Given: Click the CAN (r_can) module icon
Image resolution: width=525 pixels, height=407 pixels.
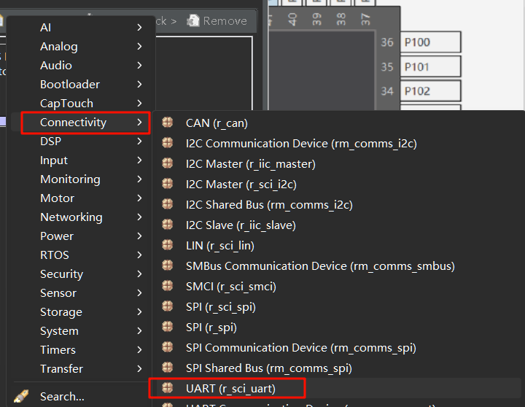Looking at the screenshot, I should (x=168, y=123).
